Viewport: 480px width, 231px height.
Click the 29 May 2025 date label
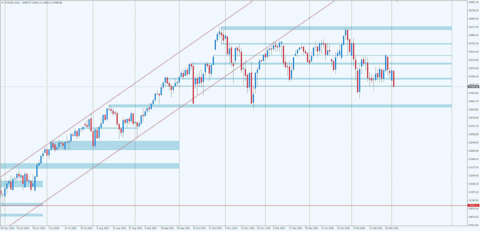tap(8, 228)
